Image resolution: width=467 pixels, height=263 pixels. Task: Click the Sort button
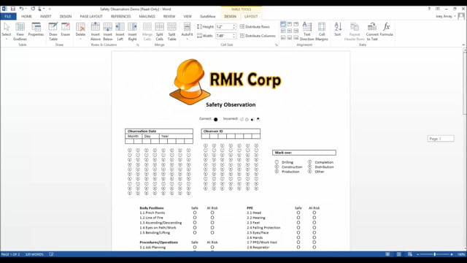[x=338, y=29]
